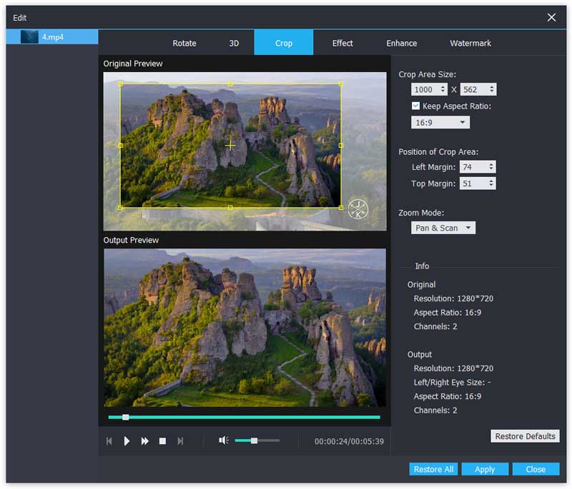The width and height of the screenshot is (572, 489).
Task: Click the Restore Defaults button
Action: click(525, 436)
